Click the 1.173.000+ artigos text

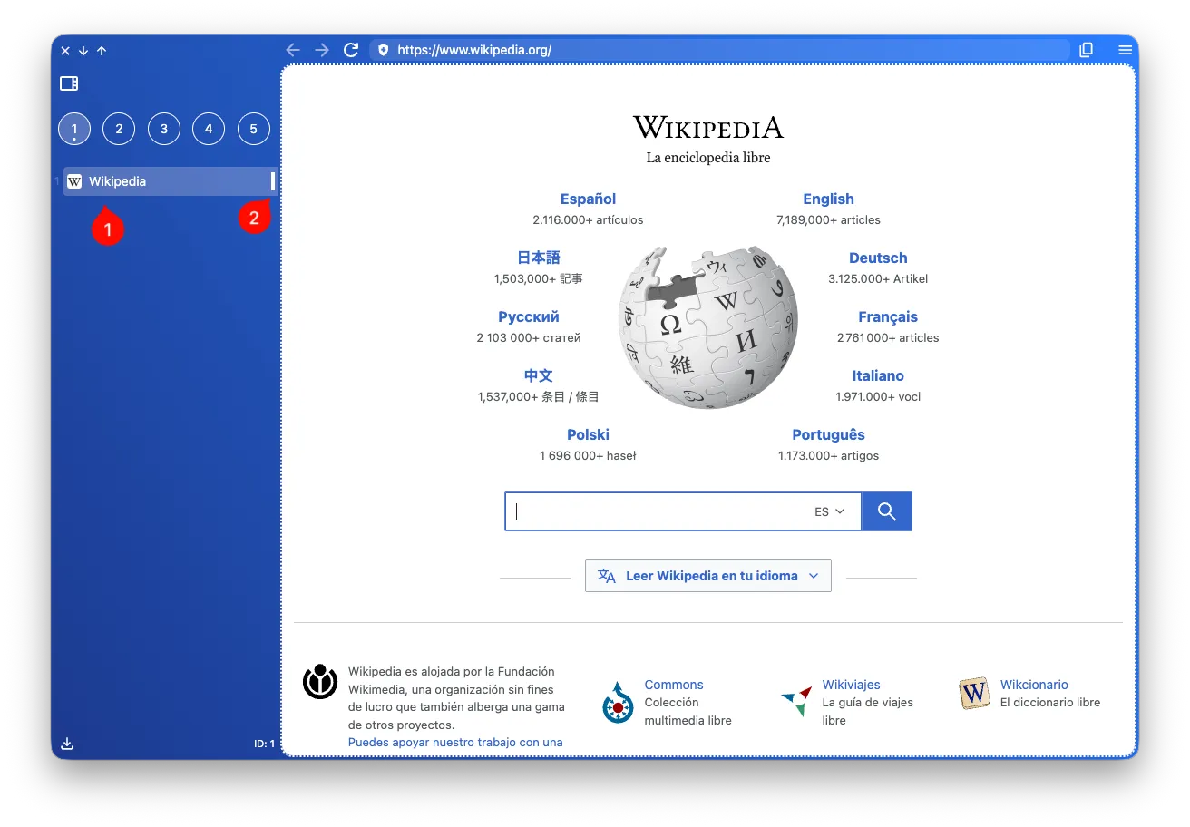[x=828, y=456]
